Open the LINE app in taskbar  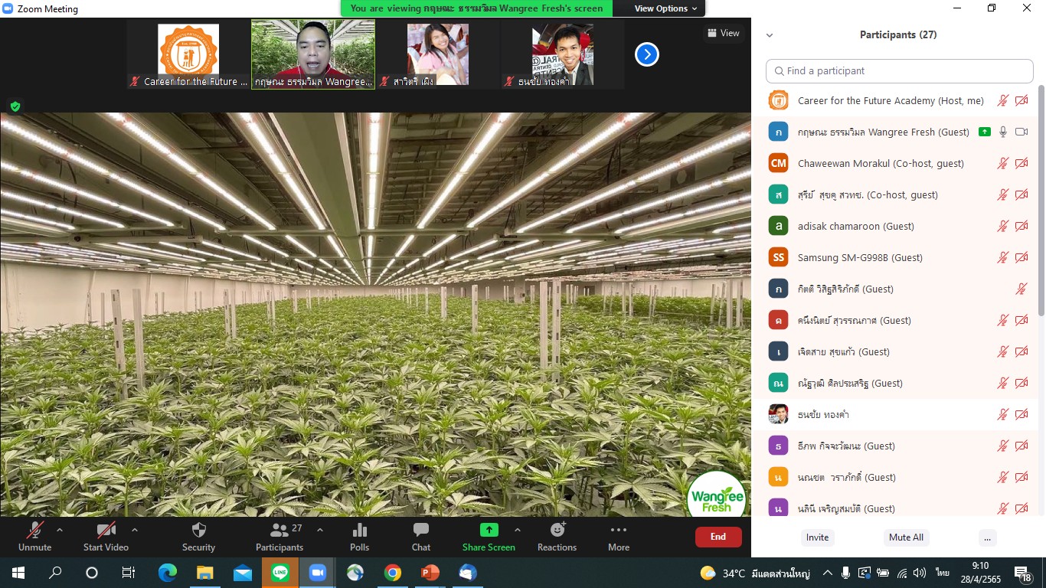pyautogui.click(x=280, y=573)
